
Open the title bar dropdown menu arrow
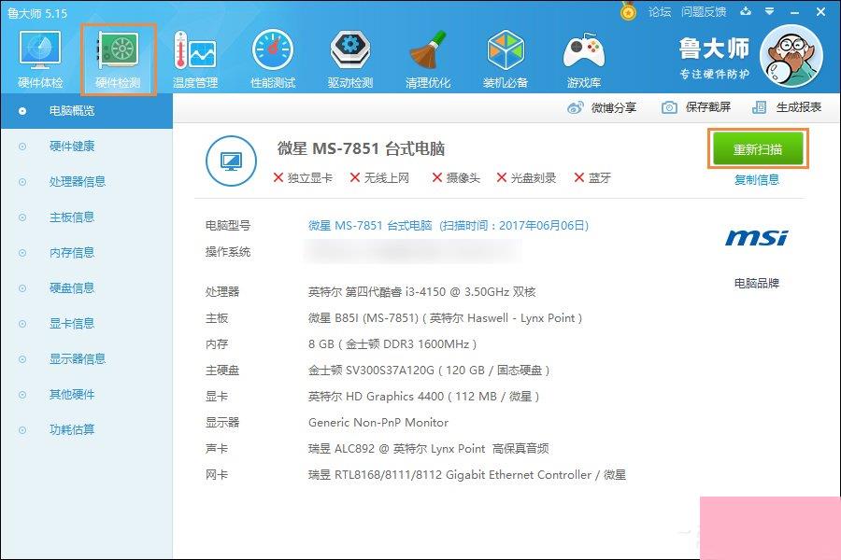tap(770, 10)
